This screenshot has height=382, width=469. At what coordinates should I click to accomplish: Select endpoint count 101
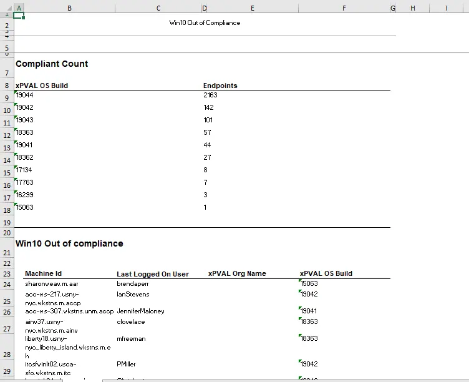208,120
